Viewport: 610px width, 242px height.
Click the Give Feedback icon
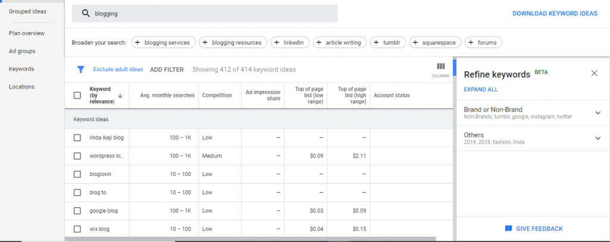(x=508, y=229)
